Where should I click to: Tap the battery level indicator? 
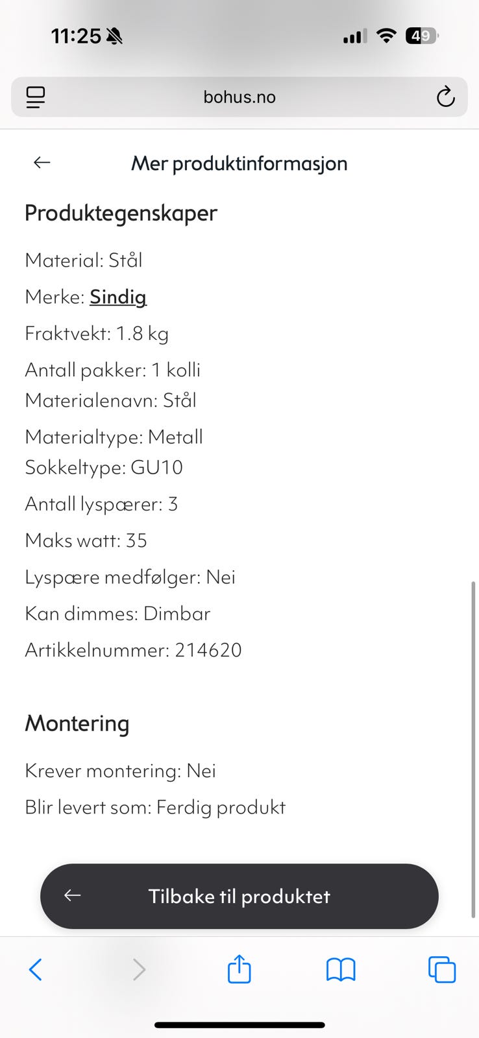pos(422,36)
